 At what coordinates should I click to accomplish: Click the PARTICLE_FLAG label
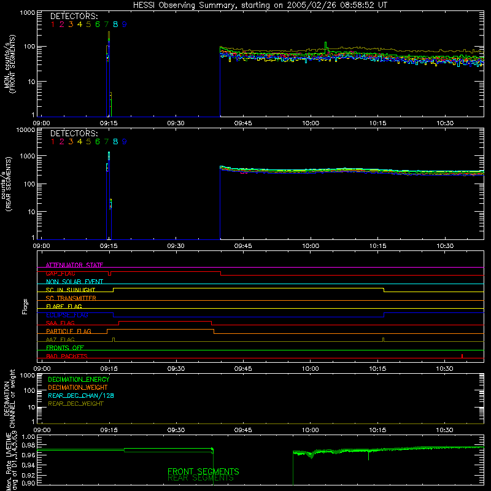click(69, 331)
